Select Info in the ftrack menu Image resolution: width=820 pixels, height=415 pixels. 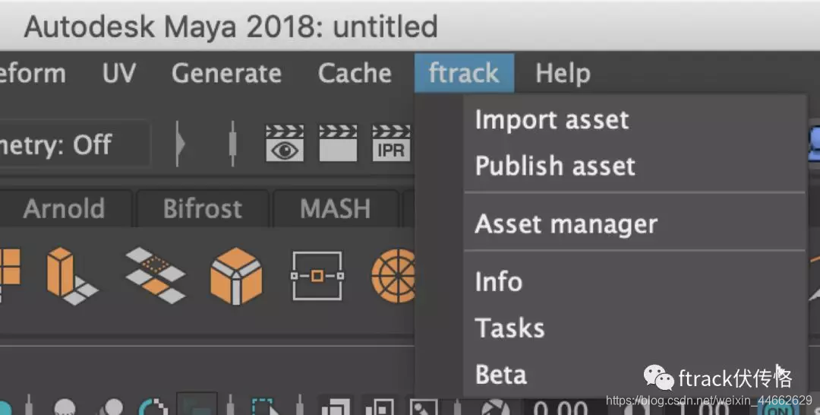click(x=634, y=281)
